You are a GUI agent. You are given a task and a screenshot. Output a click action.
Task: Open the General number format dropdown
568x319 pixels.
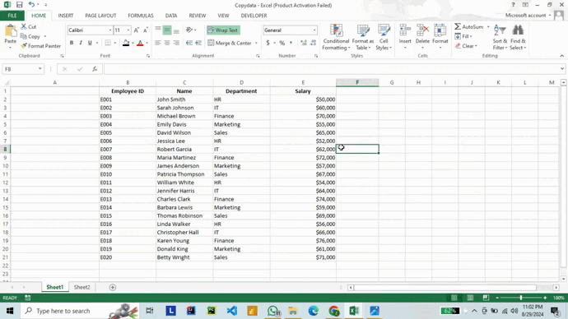click(314, 30)
